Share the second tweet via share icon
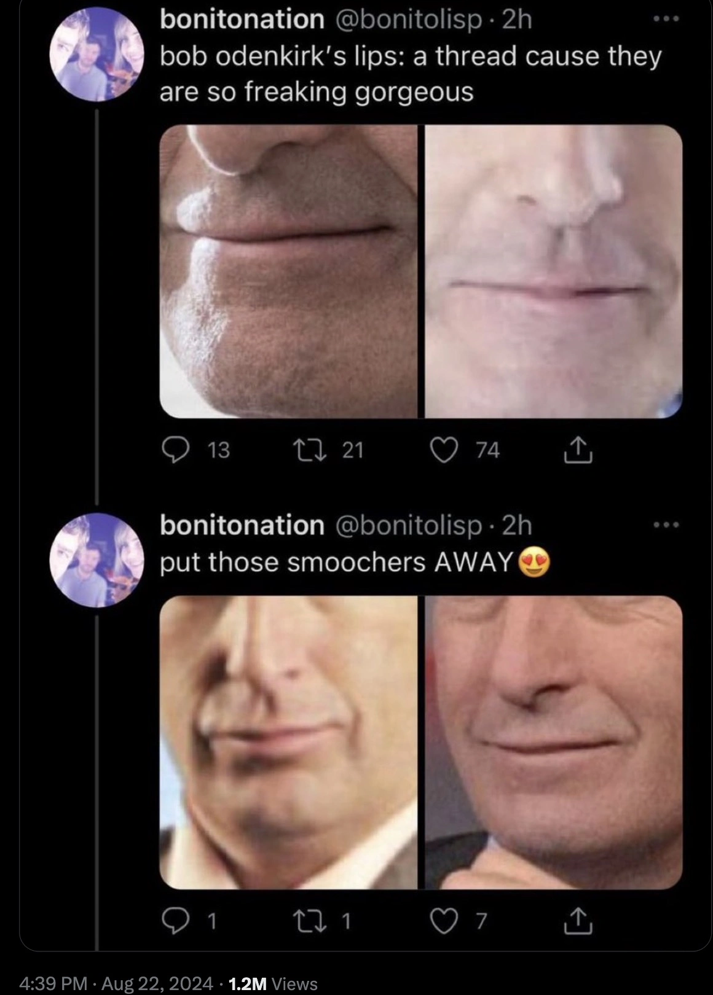The height and width of the screenshot is (995, 713). coord(578,921)
